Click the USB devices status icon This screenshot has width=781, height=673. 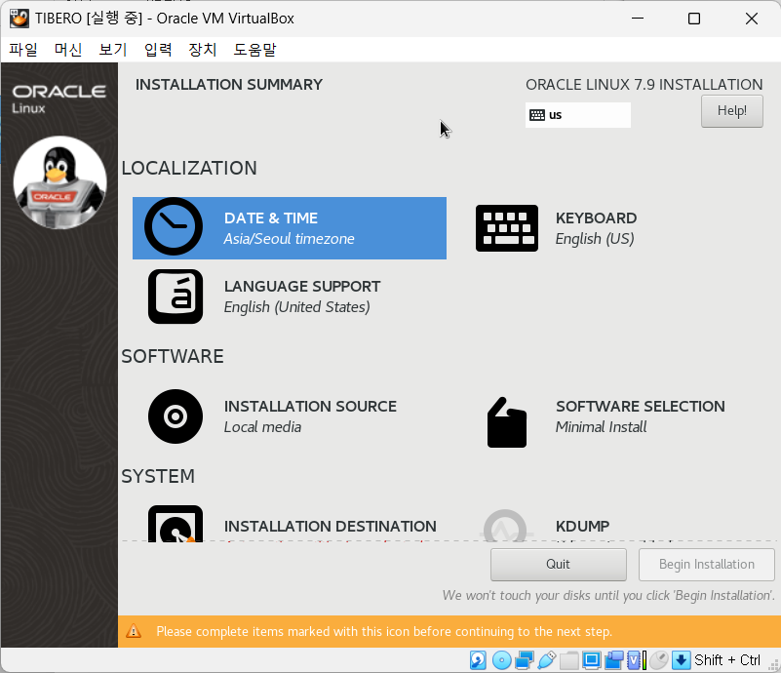[546, 660]
